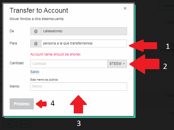Click the small red arrow beside Próximo

pyautogui.click(x=41, y=104)
